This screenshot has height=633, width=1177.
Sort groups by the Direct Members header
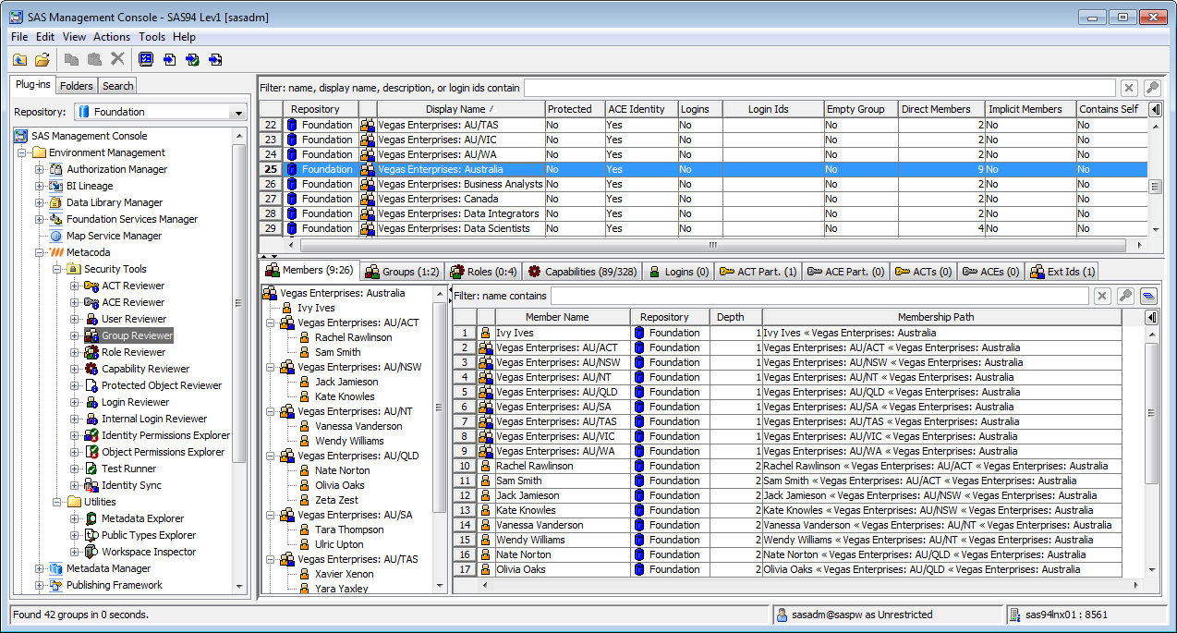(x=941, y=109)
